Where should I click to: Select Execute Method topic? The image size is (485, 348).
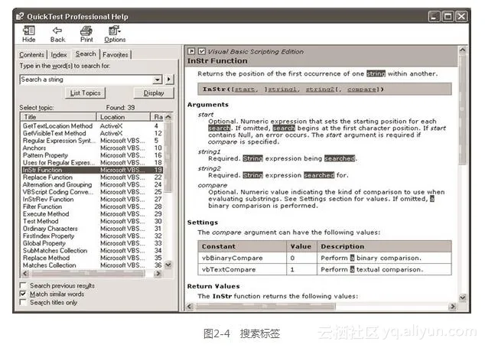coord(46,214)
